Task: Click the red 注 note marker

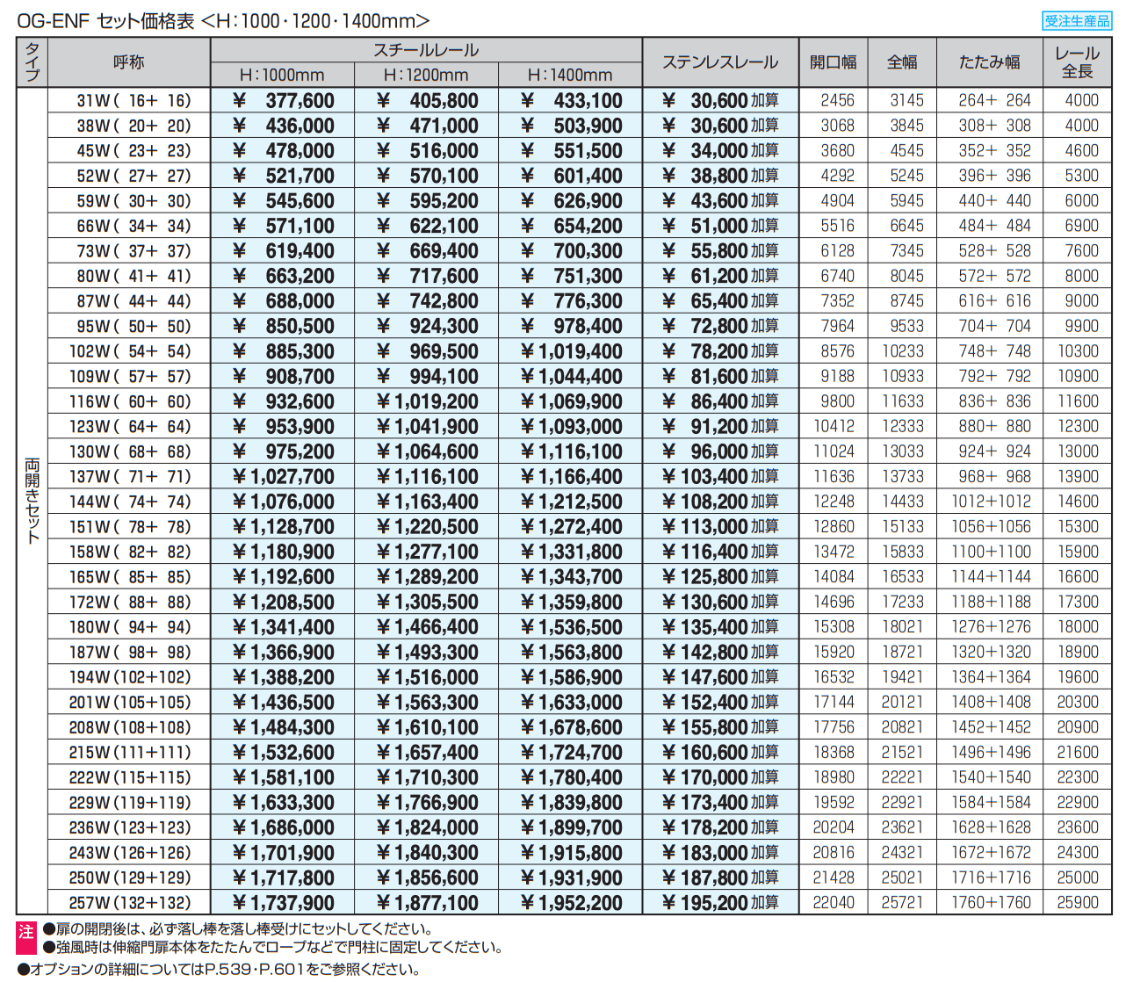Action: (x=26, y=931)
